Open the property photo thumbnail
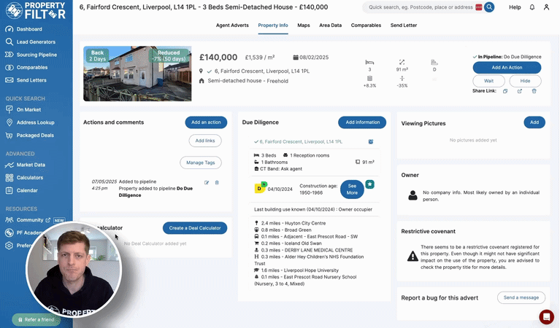The width and height of the screenshot is (560, 328). (137, 74)
